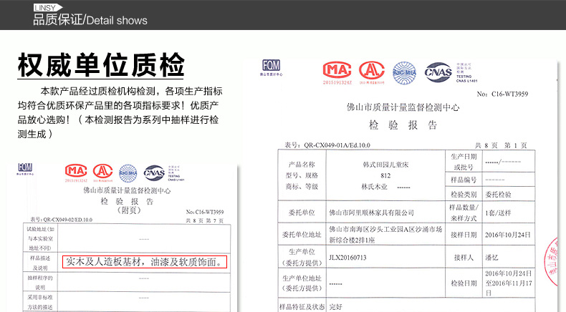This screenshot has height=312, width=566.
Task: Click the LINSY brand logo in header
Action: [x=48, y=7]
